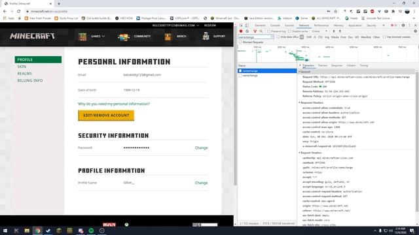The height and width of the screenshot is (235, 419).
Task: Open the network search magnifier icon
Action: coord(261,31)
